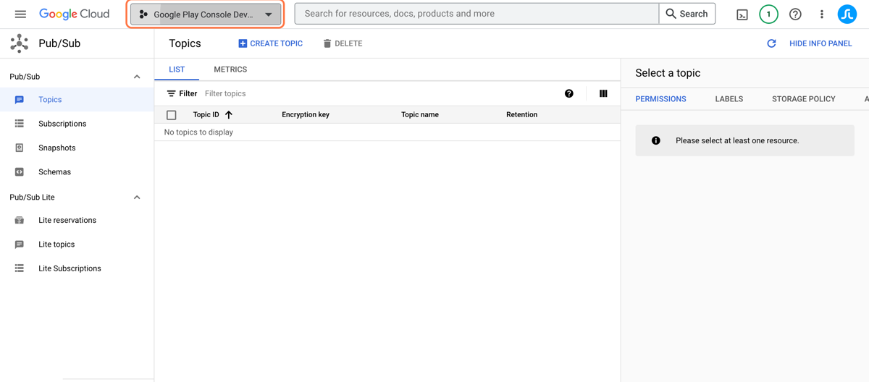
Task: Click the Topic ID sort arrow
Action: [229, 114]
